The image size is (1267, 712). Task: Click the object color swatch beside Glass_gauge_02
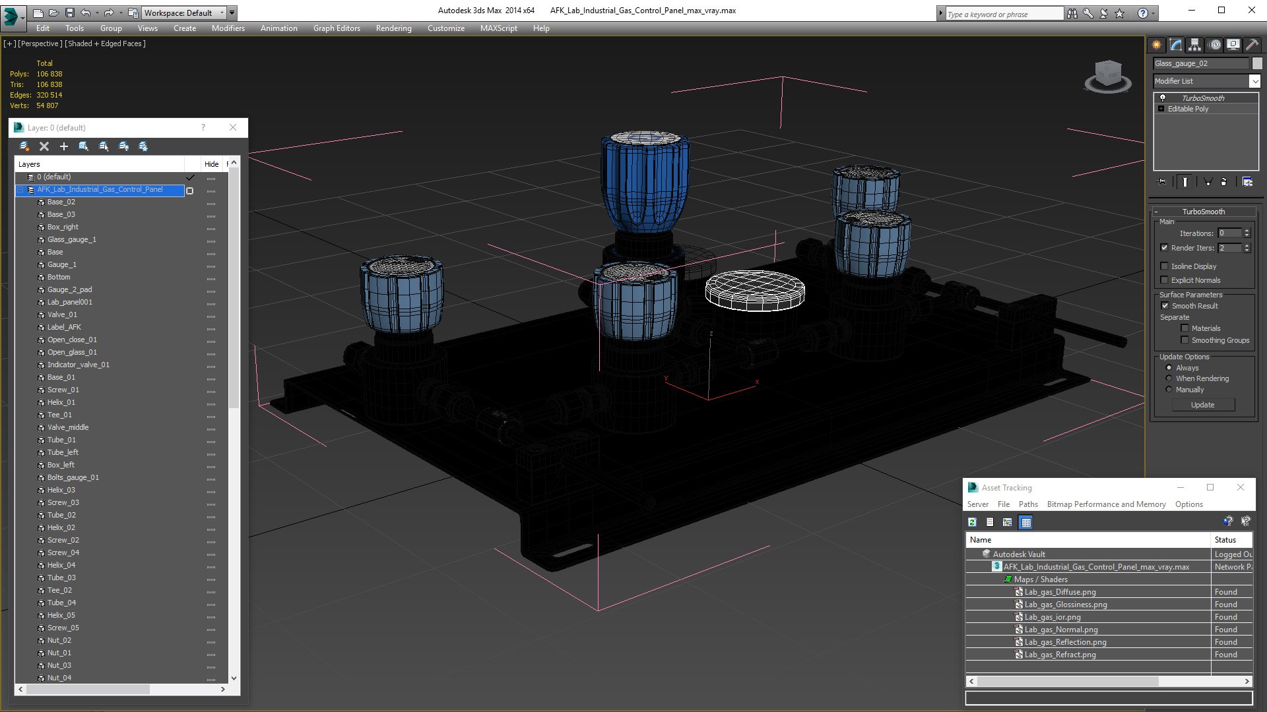pyautogui.click(x=1257, y=63)
